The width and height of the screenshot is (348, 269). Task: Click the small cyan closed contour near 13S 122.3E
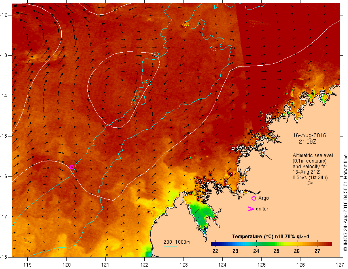click(156, 54)
